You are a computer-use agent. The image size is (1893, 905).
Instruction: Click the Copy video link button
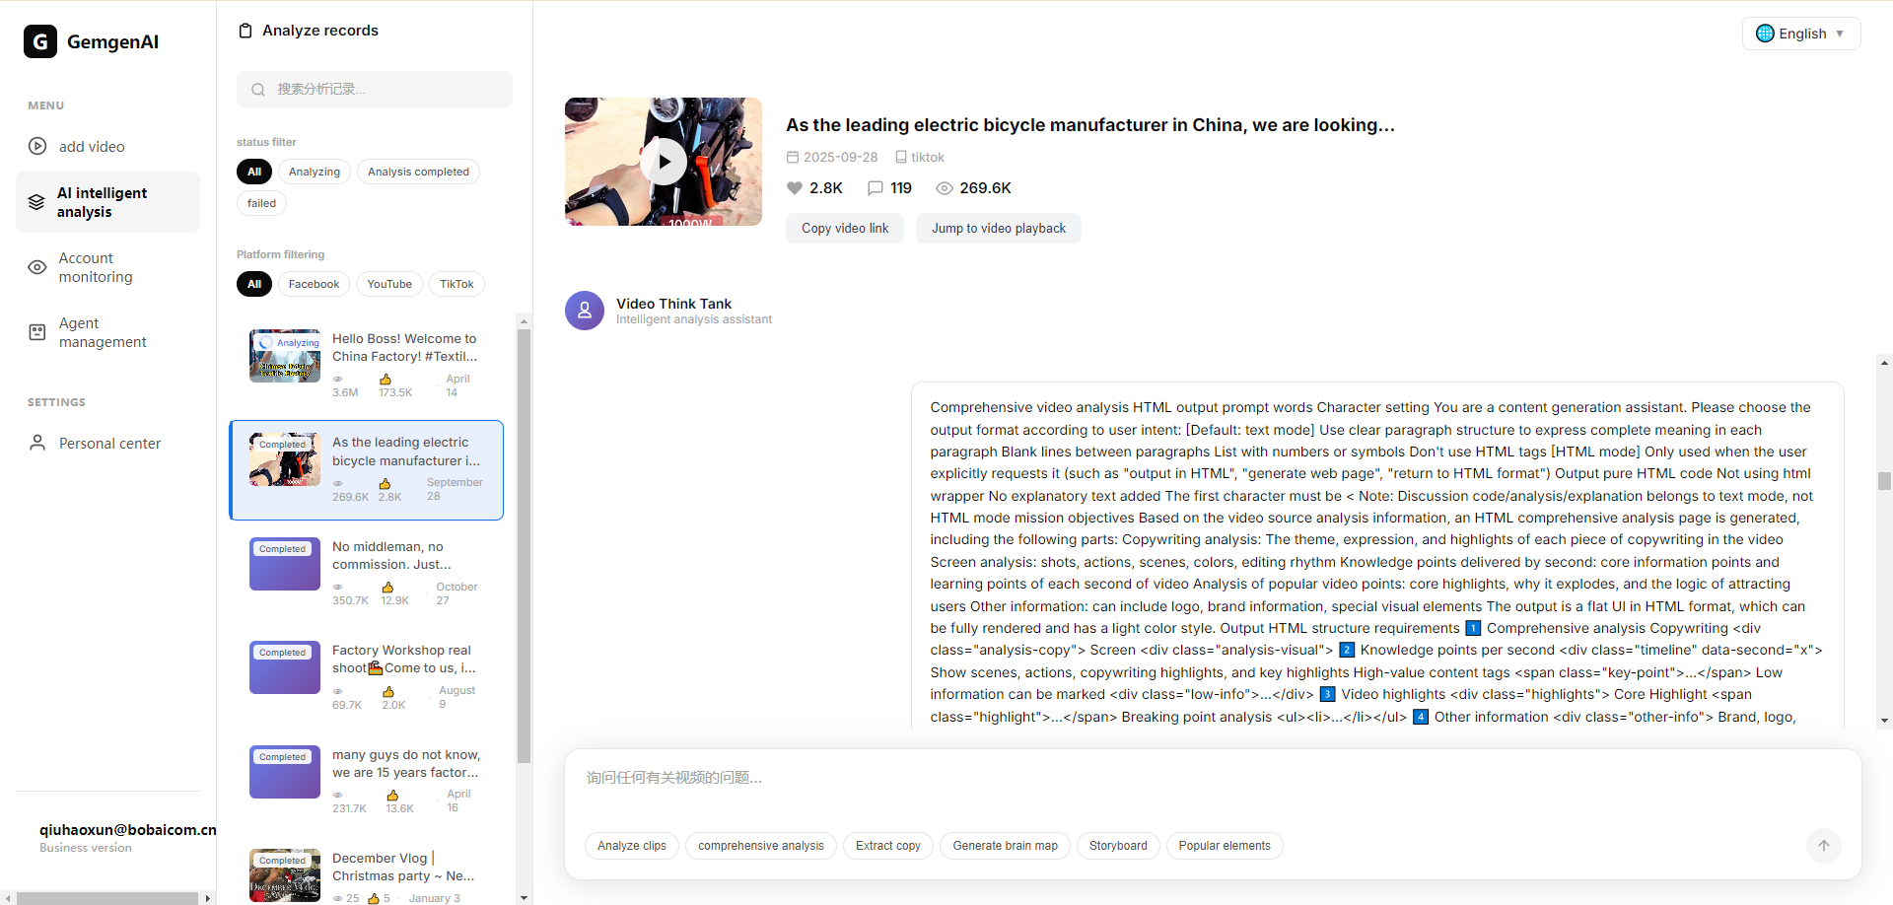(845, 228)
